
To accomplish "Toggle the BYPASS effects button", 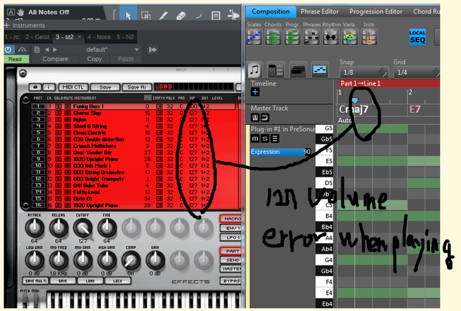I will [x=230, y=281].
